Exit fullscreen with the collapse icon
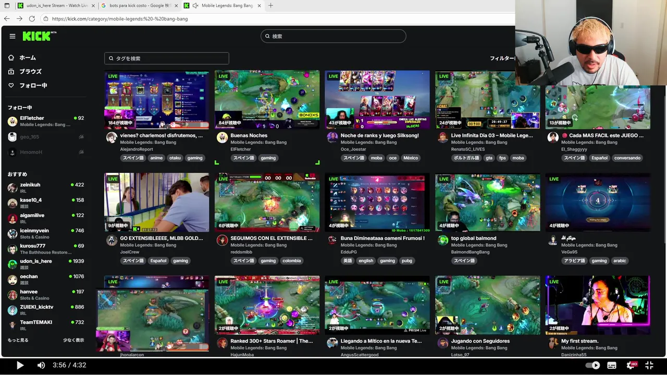The width and height of the screenshot is (667, 375). (x=650, y=365)
